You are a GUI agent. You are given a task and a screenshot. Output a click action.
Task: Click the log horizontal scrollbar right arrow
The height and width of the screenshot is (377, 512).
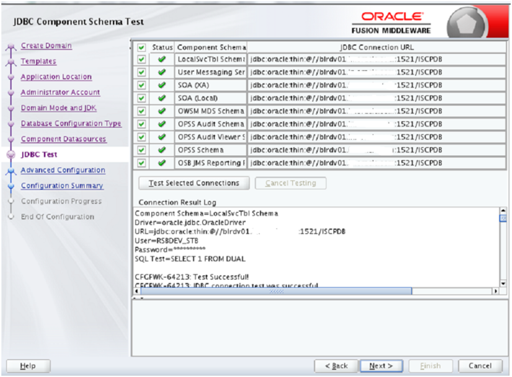(x=496, y=291)
